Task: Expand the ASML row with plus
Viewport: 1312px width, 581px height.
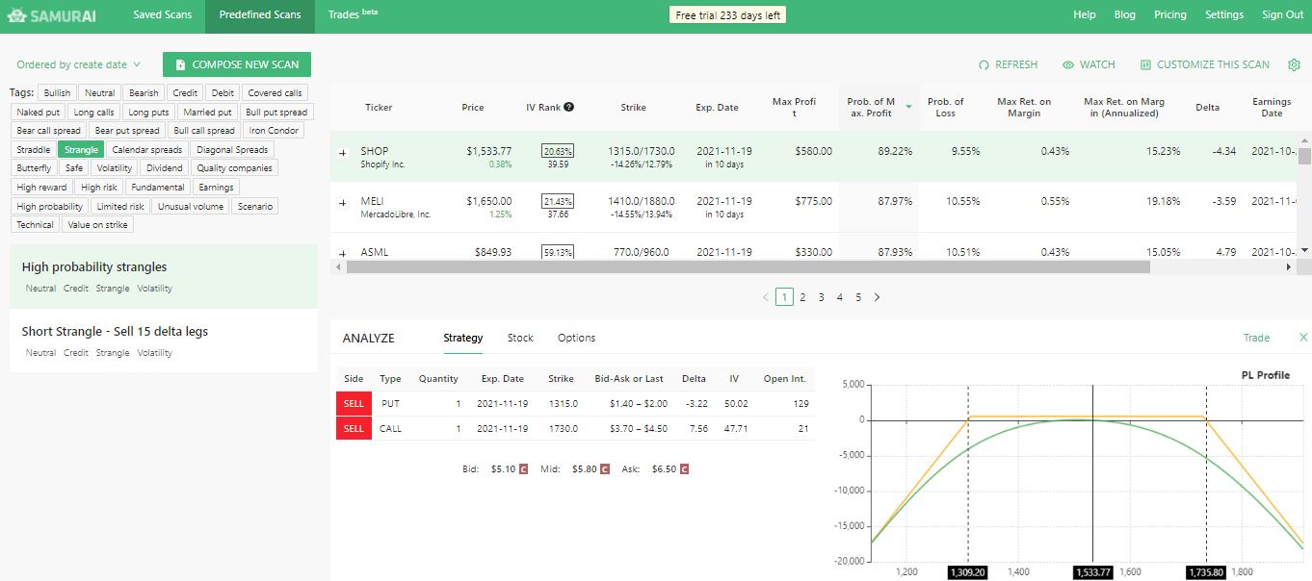Action: click(x=342, y=253)
